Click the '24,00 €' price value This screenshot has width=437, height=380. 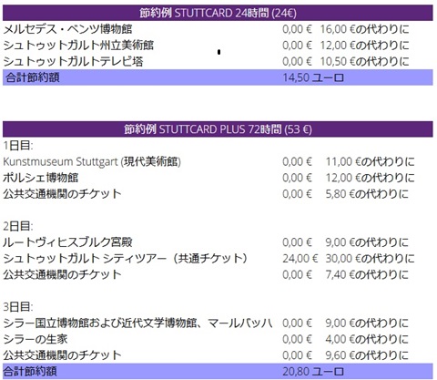[300, 259]
